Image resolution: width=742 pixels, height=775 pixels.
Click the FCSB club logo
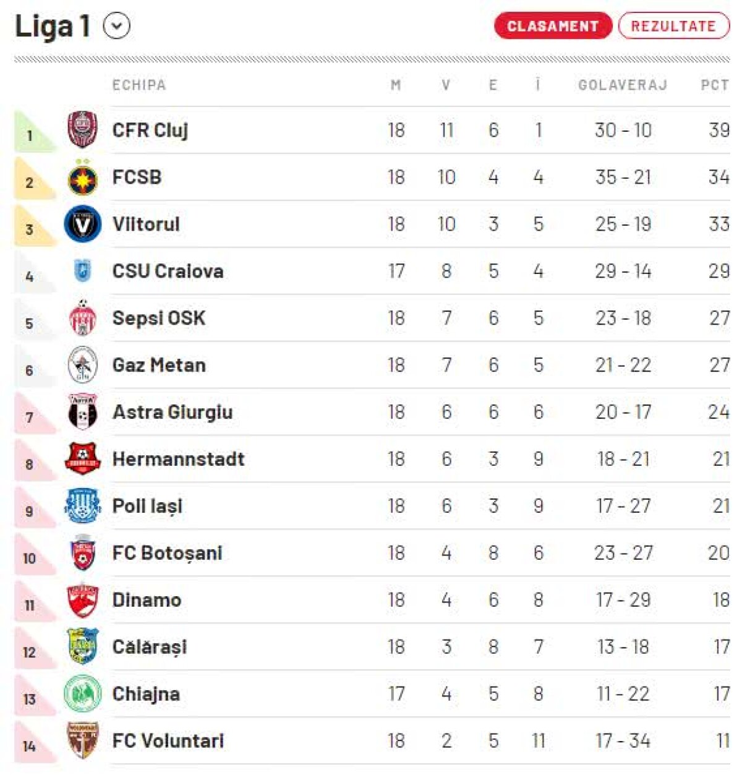coord(82,178)
